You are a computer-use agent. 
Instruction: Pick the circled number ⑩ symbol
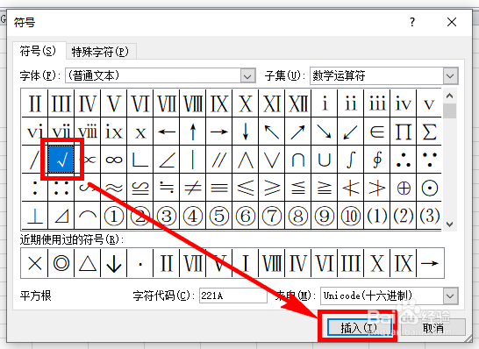point(351,215)
